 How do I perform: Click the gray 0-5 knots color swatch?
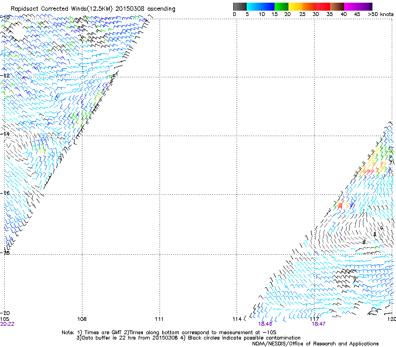pos(240,6)
